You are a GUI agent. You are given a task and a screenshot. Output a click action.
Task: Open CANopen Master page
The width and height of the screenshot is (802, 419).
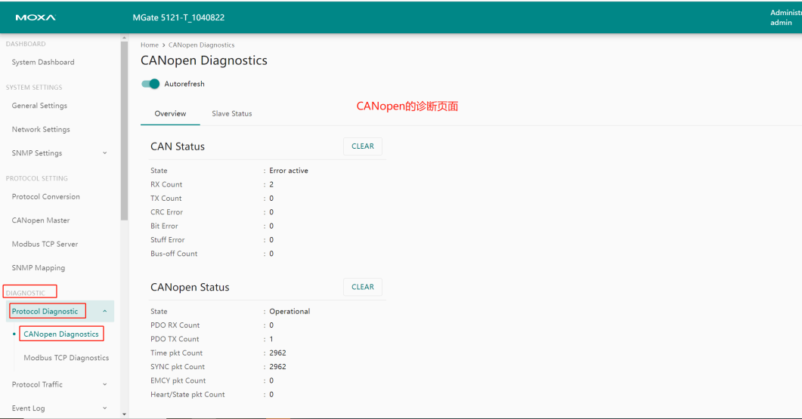(x=40, y=220)
